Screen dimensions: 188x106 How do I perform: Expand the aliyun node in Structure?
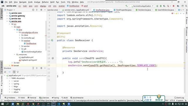(x=9, y=92)
